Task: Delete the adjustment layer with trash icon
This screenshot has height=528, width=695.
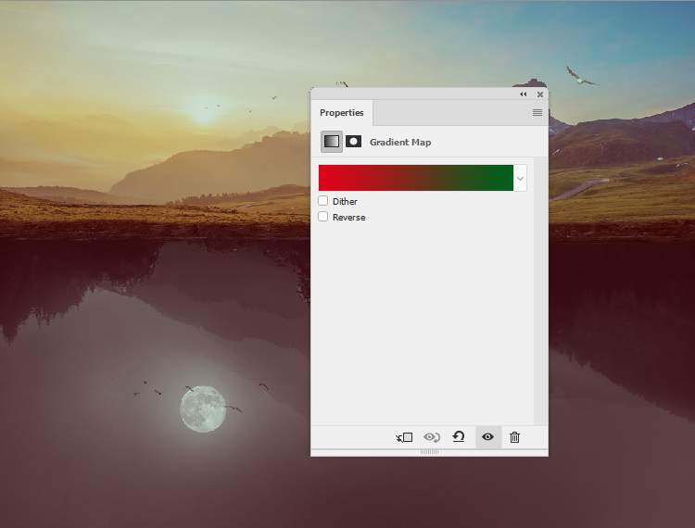Action: [515, 437]
